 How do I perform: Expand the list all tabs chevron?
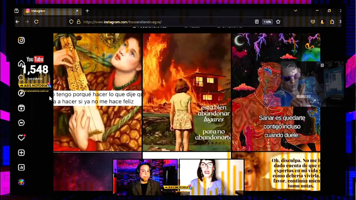(295, 11)
